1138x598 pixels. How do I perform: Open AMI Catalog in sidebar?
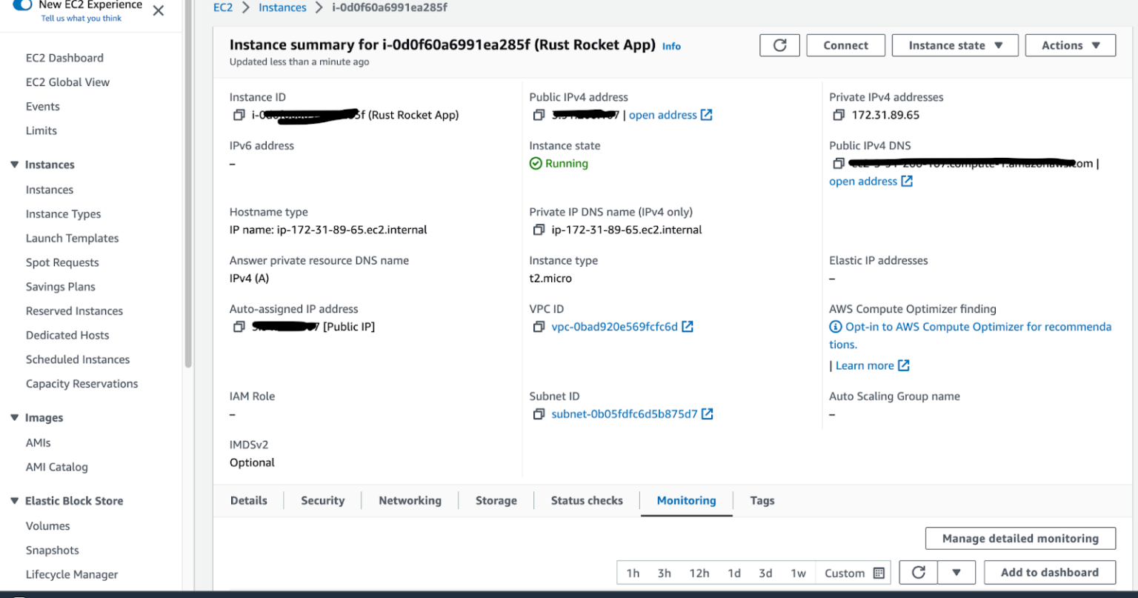pos(57,467)
